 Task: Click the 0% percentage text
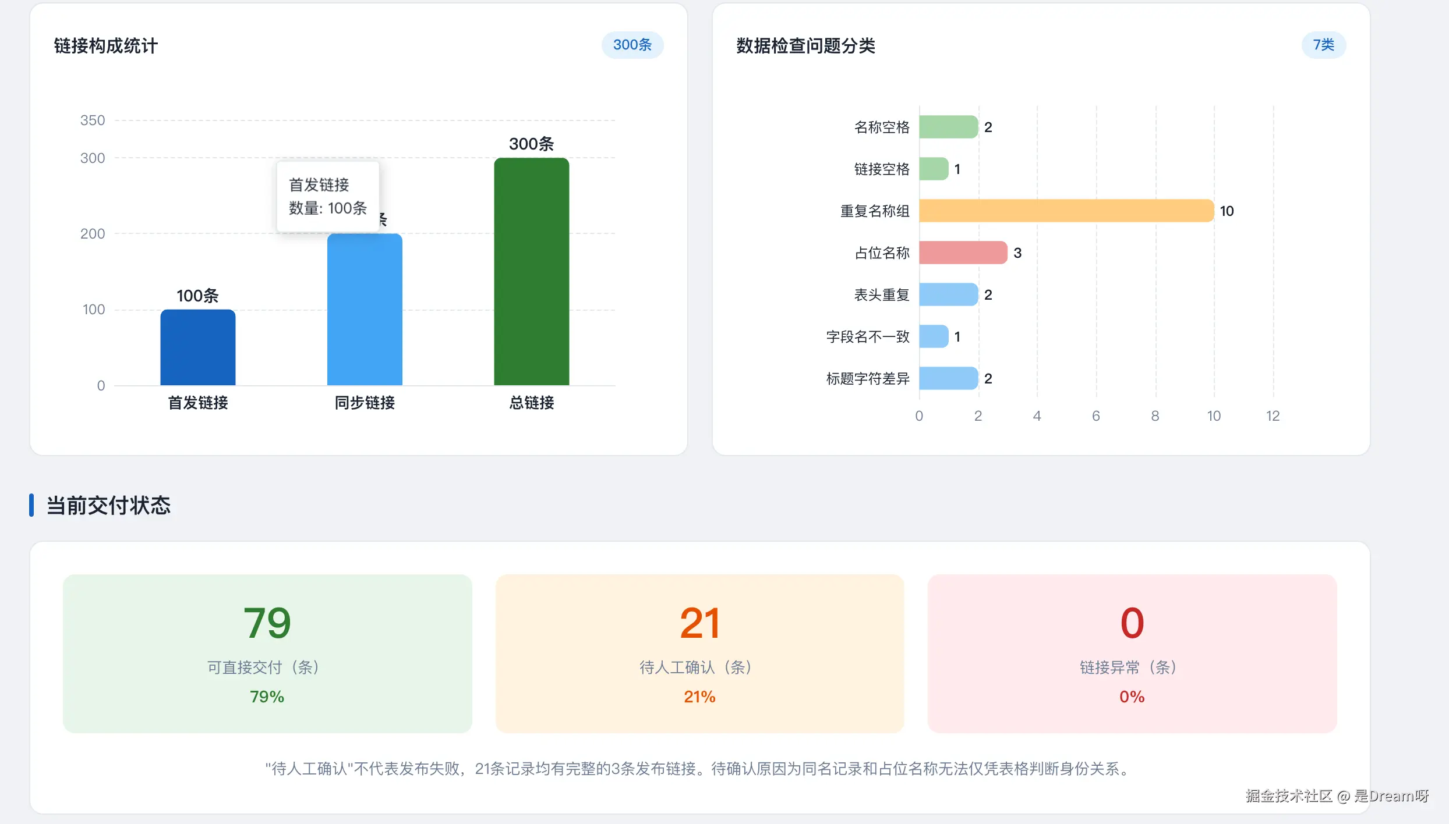pos(1132,697)
